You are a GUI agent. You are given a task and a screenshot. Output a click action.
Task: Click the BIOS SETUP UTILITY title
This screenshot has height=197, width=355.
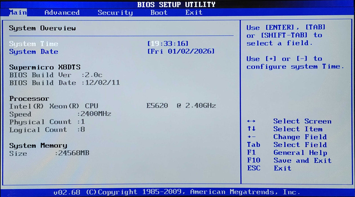tap(176, 5)
